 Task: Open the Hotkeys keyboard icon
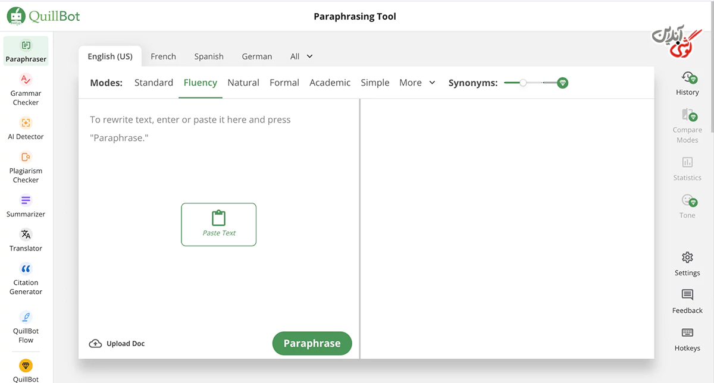(x=687, y=332)
